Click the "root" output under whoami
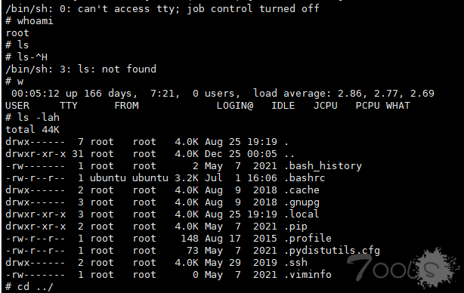464x293 pixels. click(x=17, y=33)
